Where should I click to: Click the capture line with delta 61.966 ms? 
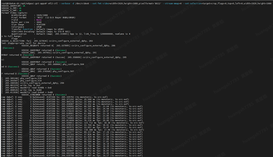72,113
